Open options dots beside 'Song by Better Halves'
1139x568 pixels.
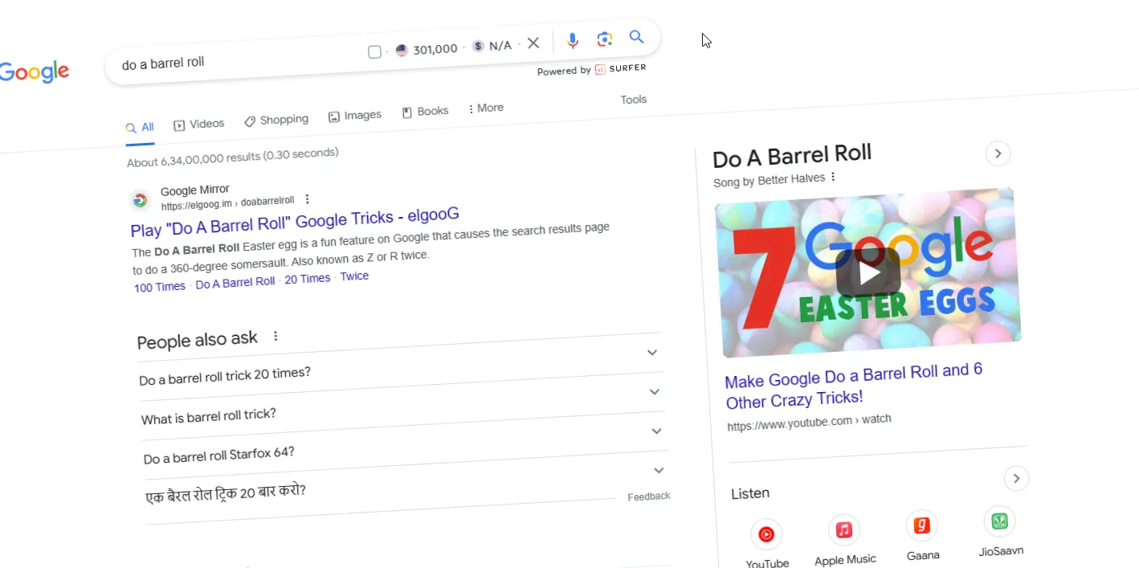[x=833, y=177]
